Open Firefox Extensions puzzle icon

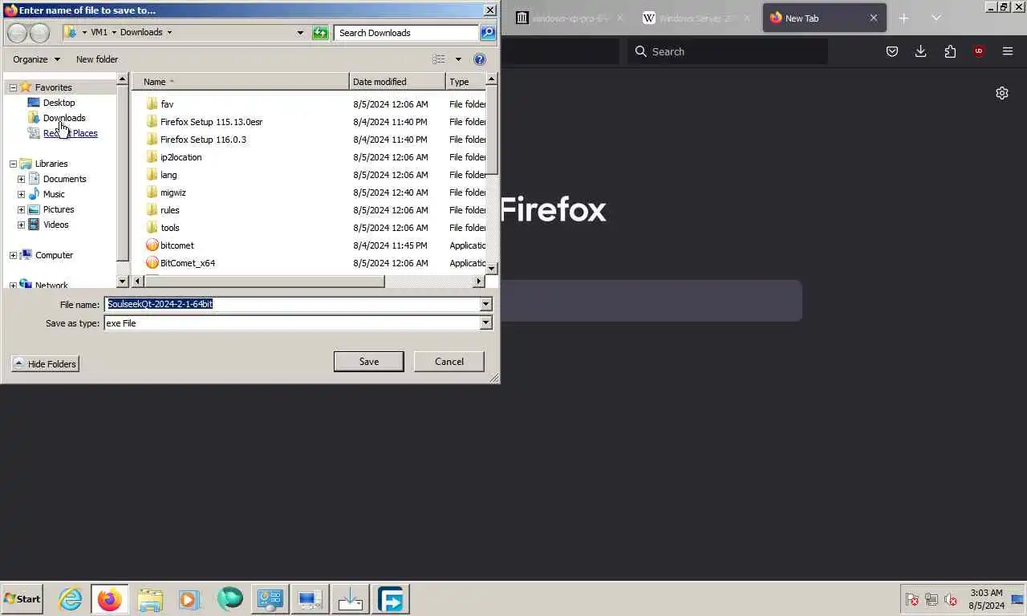click(950, 51)
